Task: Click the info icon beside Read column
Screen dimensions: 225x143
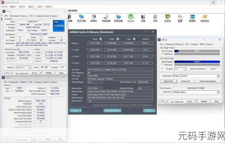Action: pos(101,39)
